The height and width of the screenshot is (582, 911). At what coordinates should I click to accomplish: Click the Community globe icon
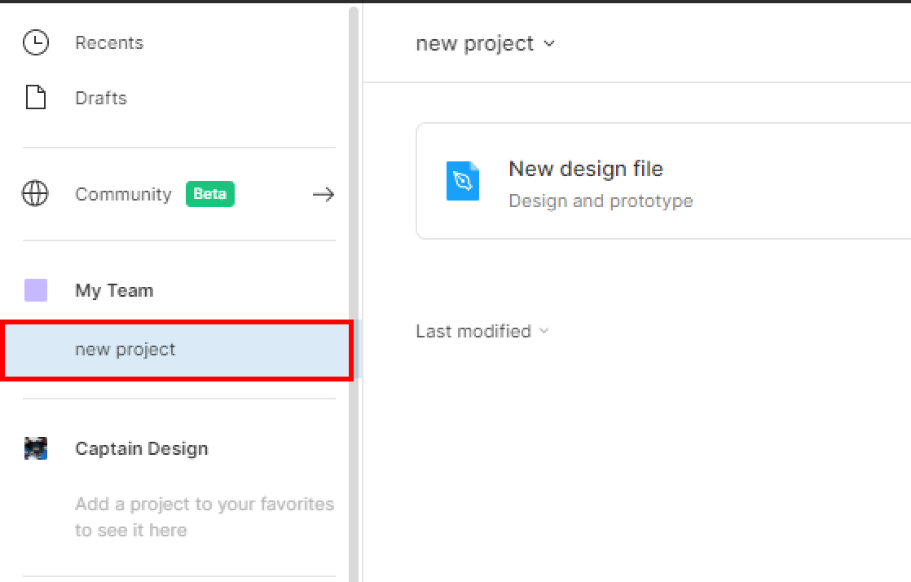coord(33,194)
